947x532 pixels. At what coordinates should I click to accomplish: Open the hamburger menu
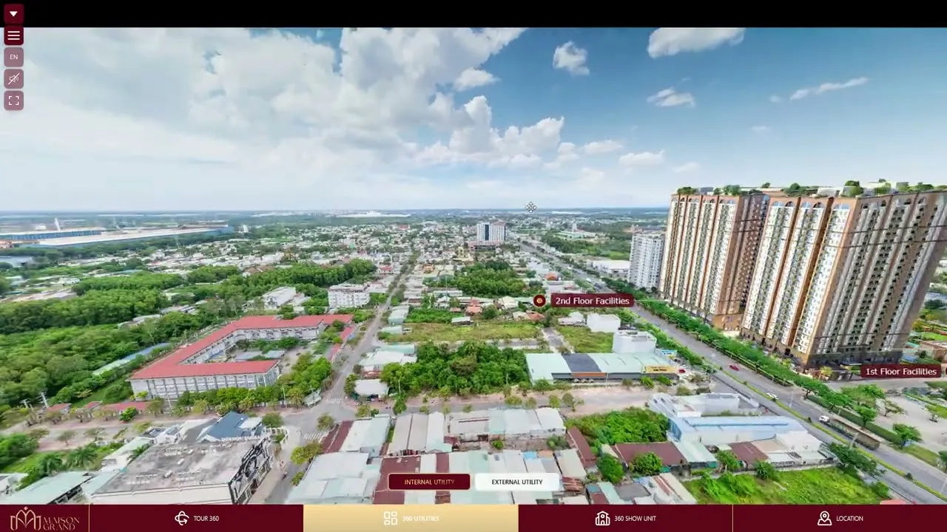pyautogui.click(x=13, y=35)
